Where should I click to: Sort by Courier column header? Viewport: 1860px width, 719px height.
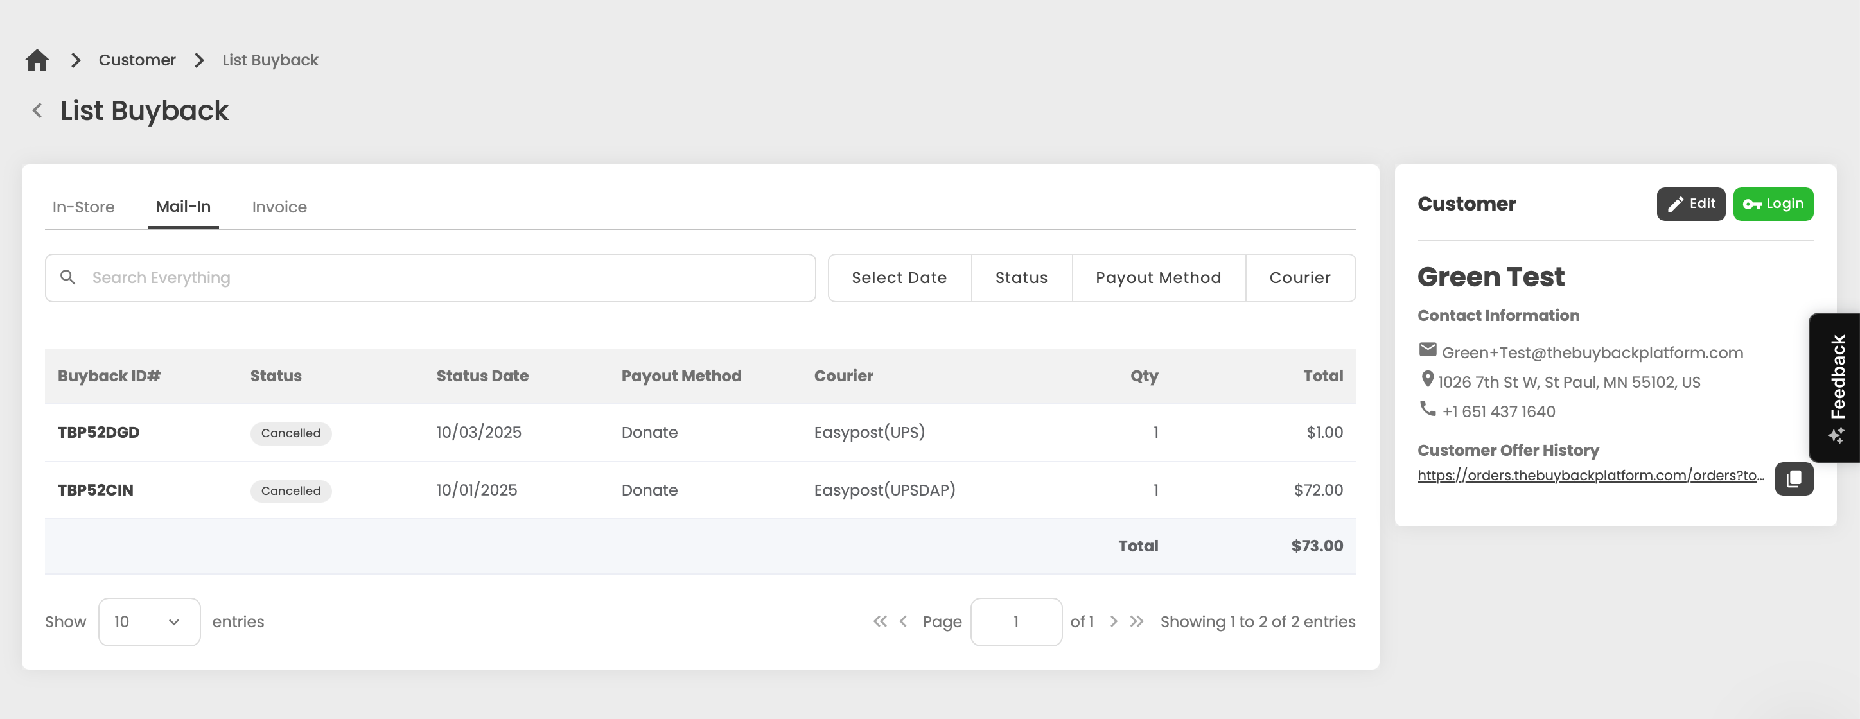843,376
